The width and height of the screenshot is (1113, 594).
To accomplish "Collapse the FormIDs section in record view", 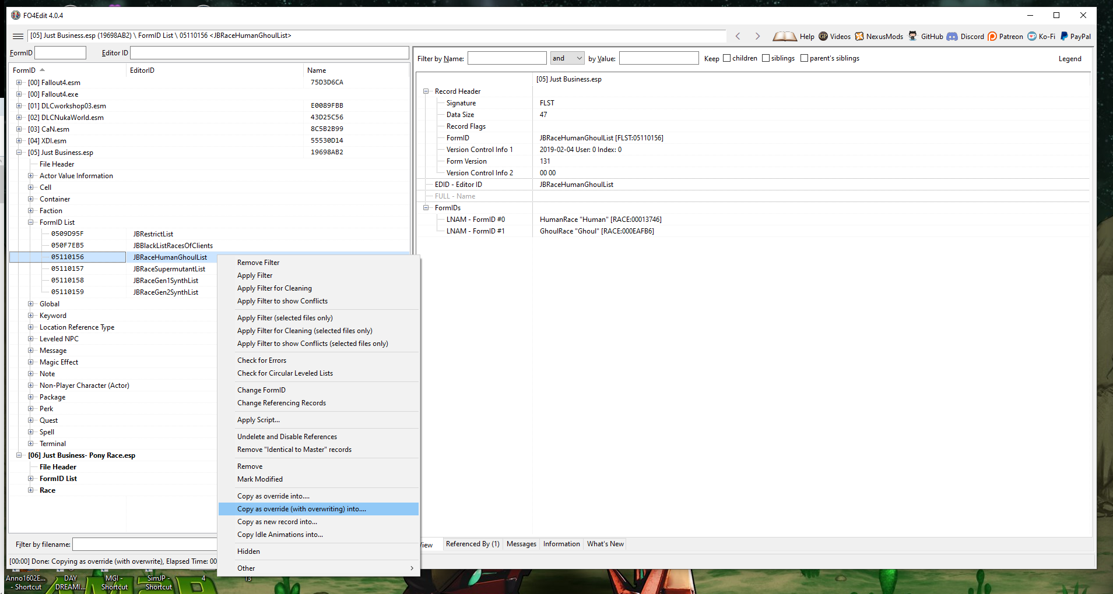I will click(426, 208).
